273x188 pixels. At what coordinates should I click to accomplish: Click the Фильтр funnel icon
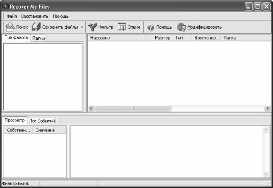click(92, 27)
